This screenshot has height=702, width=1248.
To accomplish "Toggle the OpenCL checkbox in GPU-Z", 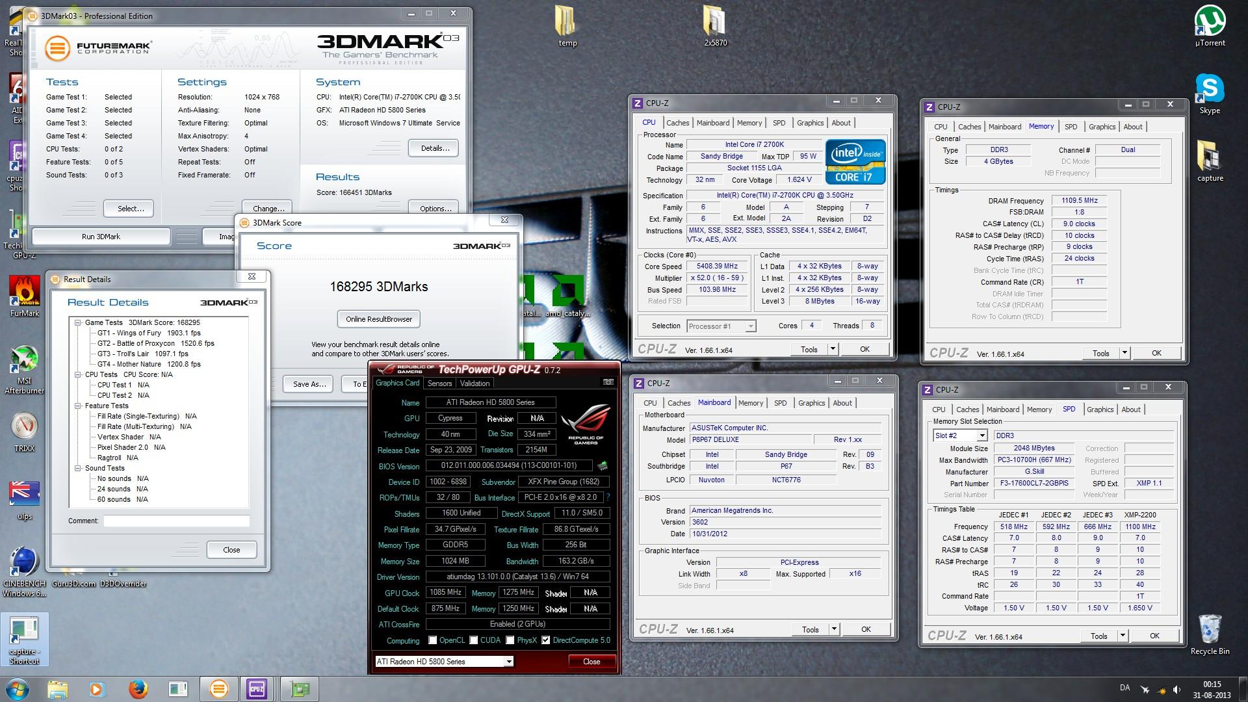I will pos(432,640).
